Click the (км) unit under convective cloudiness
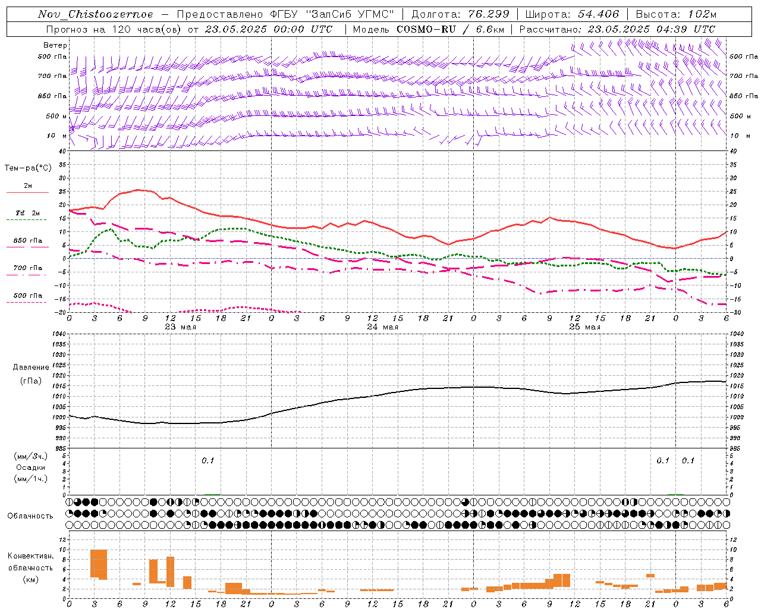The width and height of the screenshot is (761, 609). [31, 579]
